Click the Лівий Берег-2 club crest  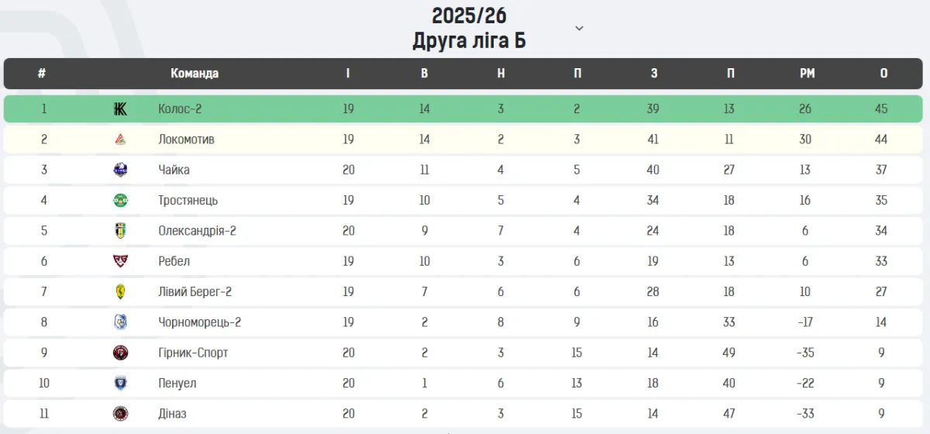coord(120,291)
